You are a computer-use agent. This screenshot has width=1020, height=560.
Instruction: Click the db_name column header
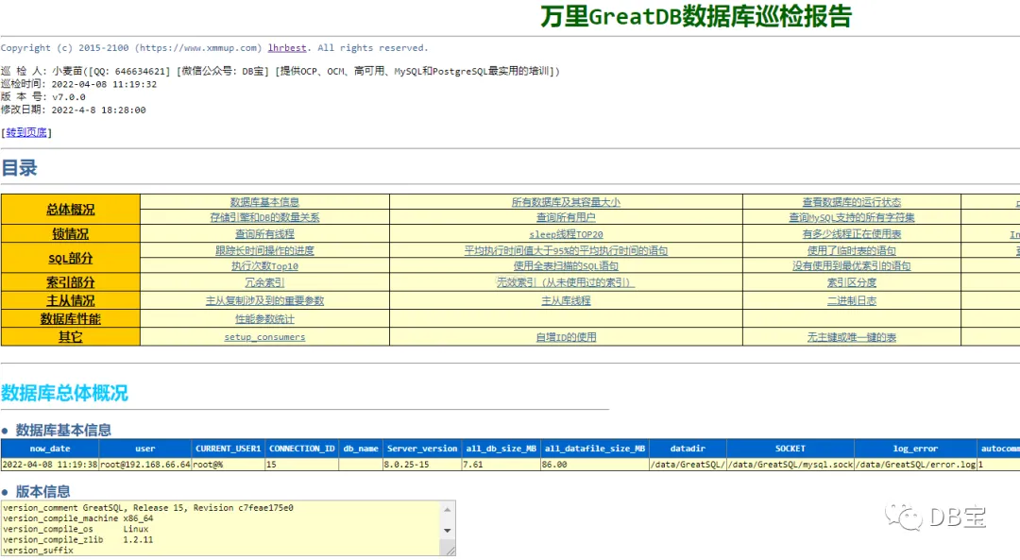361,449
